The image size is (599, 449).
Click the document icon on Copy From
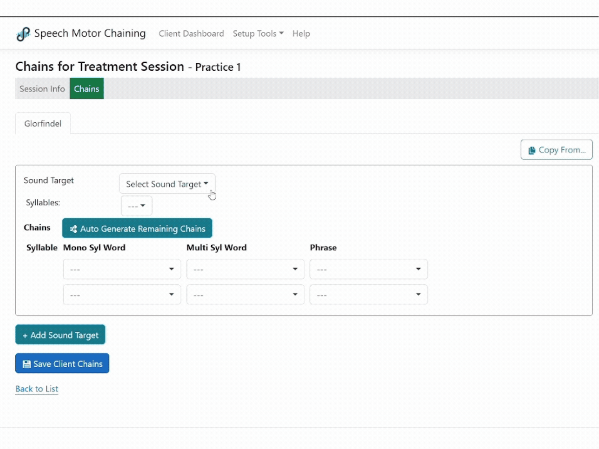pyautogui.click(x=532, y=150)
